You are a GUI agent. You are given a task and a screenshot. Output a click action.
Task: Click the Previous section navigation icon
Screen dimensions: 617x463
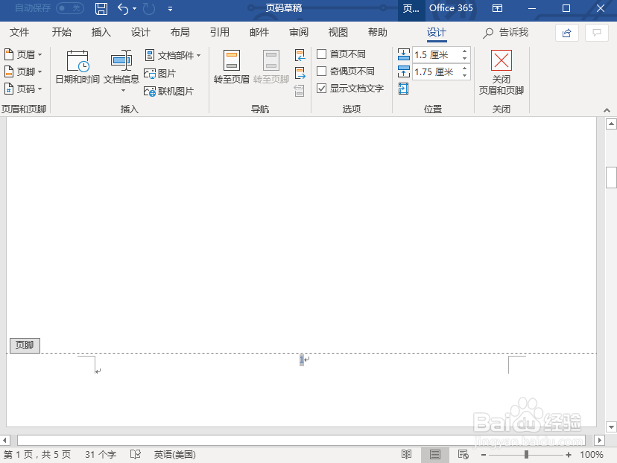click(300, 55)
